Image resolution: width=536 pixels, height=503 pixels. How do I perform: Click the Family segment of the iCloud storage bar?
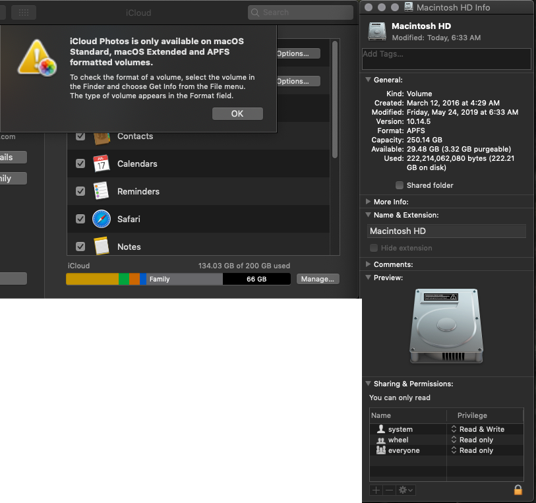185,279
